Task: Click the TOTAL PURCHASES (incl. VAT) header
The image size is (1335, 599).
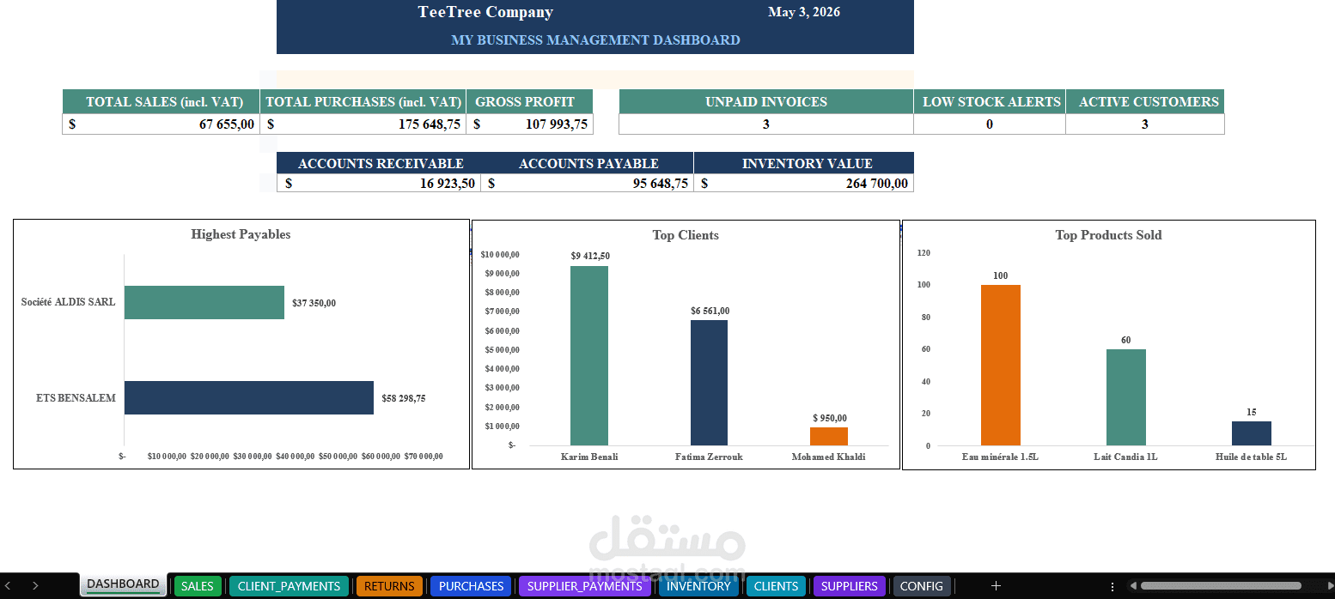Action: click(x=363, y=101)
